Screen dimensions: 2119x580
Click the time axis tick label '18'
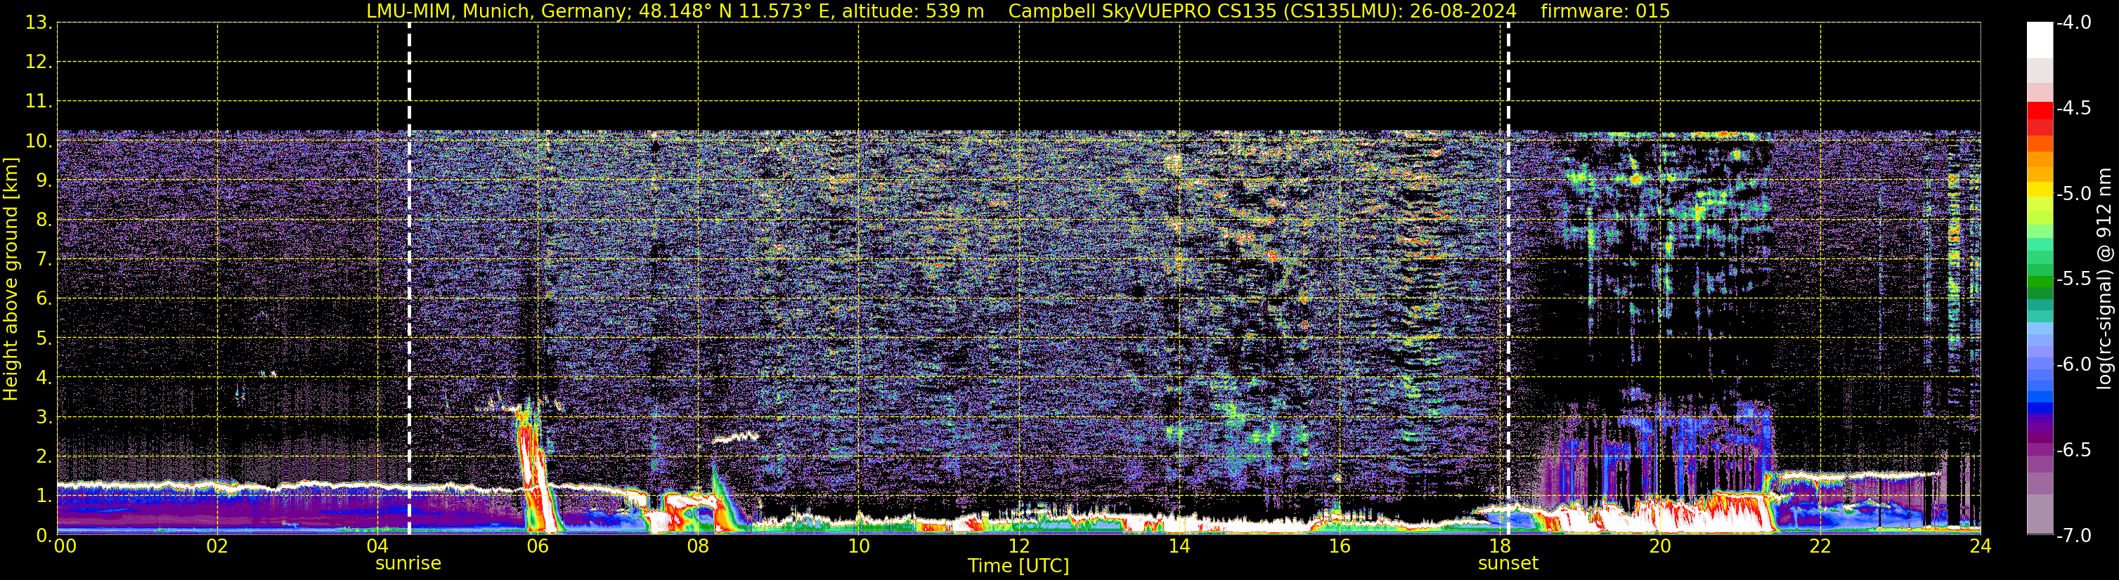[x=1501, y=547]
